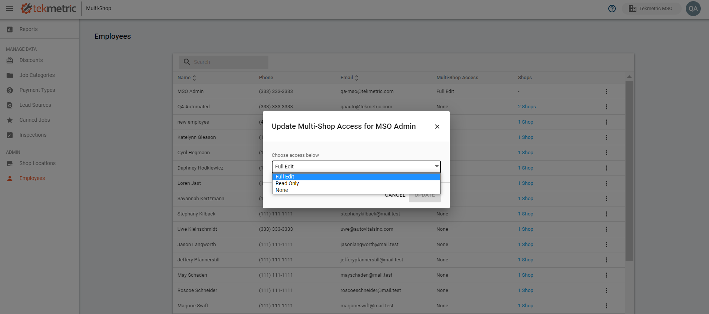Open row actions menu for Stephany Kilback

[x=606, y=214]
